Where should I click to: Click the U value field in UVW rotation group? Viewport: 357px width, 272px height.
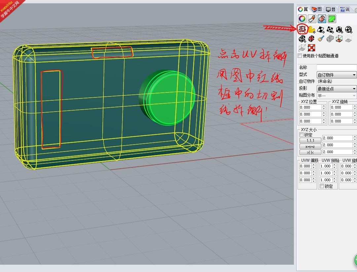tap(347, 166)
